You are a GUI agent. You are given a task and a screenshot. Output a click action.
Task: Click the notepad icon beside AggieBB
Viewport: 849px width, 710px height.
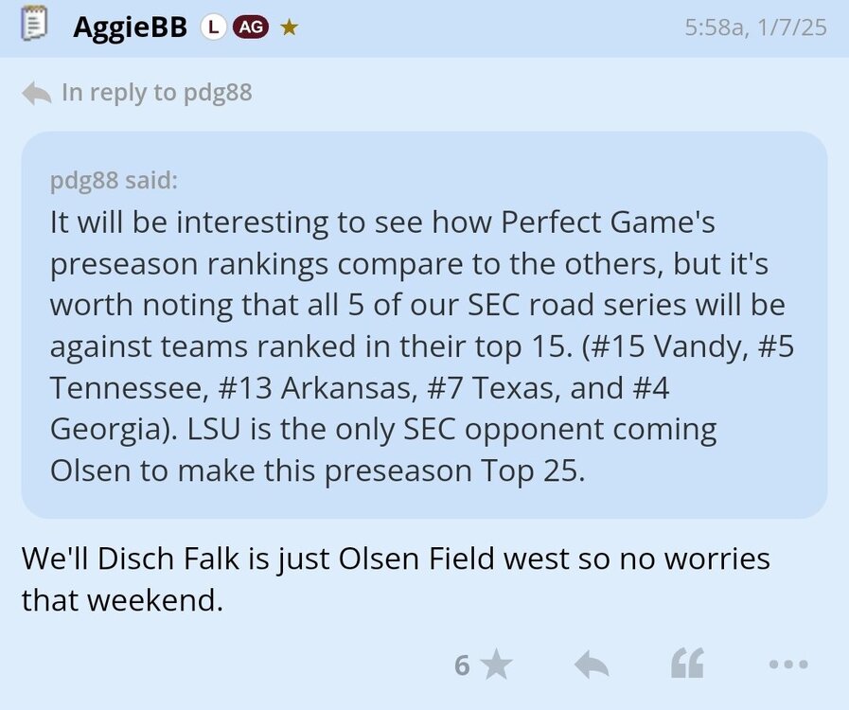[x=34, y=27]
